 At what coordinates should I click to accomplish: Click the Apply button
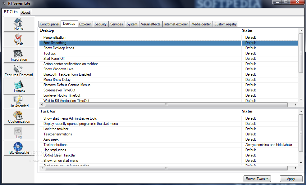pos(291,178)
